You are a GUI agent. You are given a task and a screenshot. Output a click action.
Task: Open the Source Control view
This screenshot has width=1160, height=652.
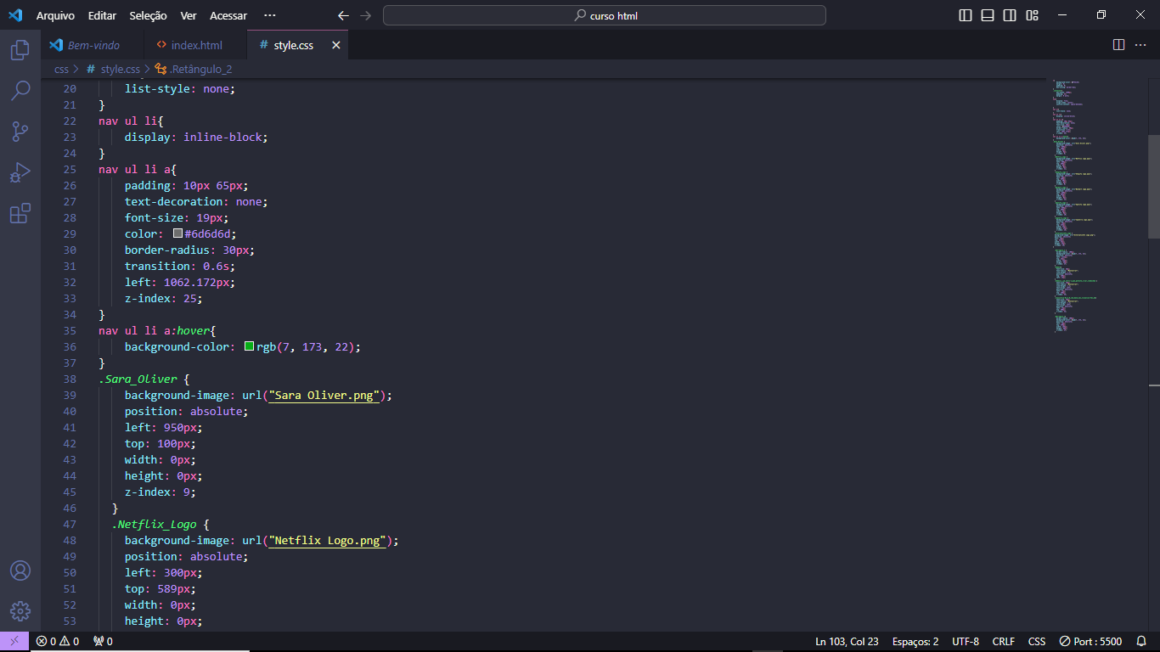tap(20, 132)
